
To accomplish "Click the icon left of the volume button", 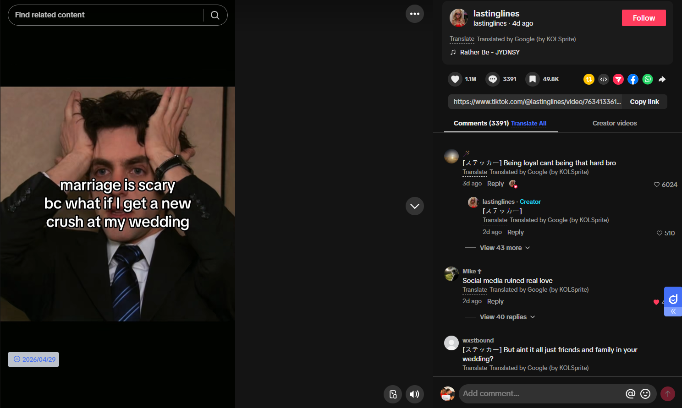I will tap(393, 394).
